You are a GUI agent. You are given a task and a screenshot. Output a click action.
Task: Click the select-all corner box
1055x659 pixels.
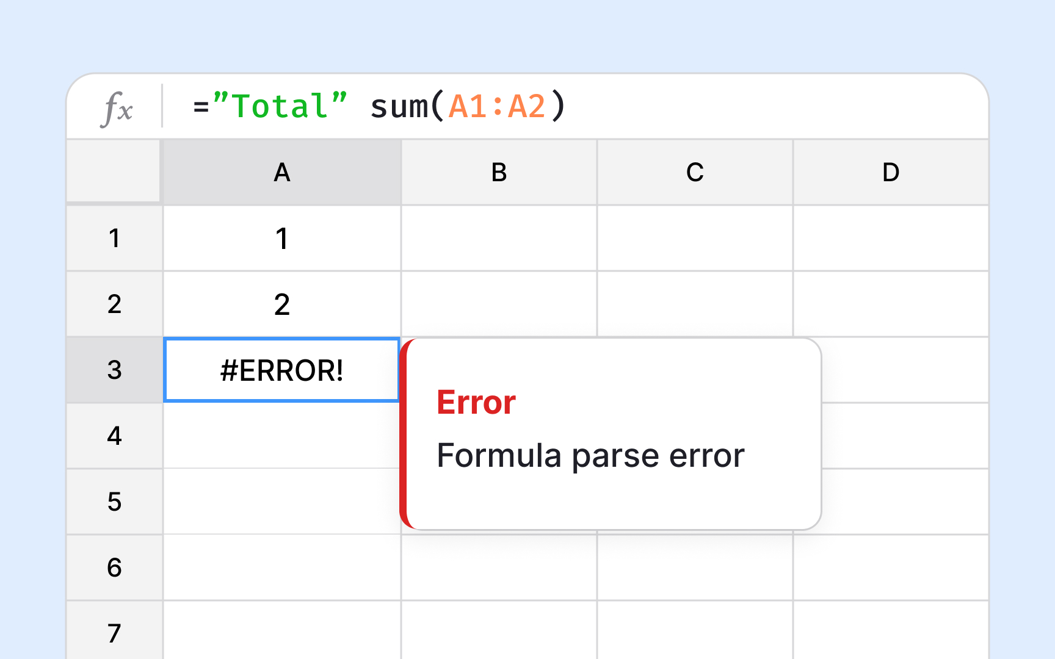coord(114,173)
